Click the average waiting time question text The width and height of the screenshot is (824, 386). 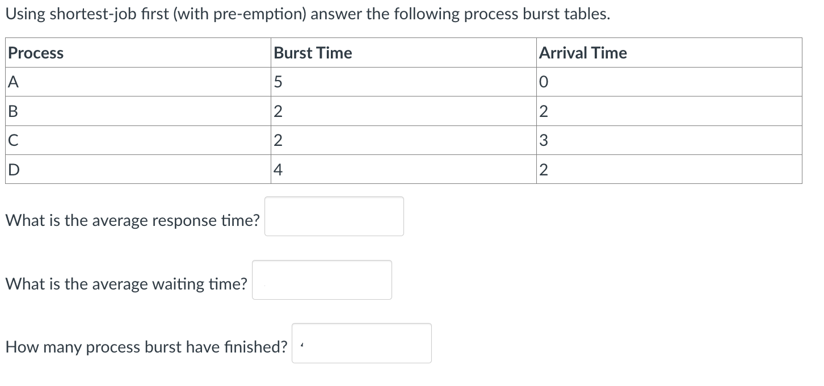coord(125,284)
